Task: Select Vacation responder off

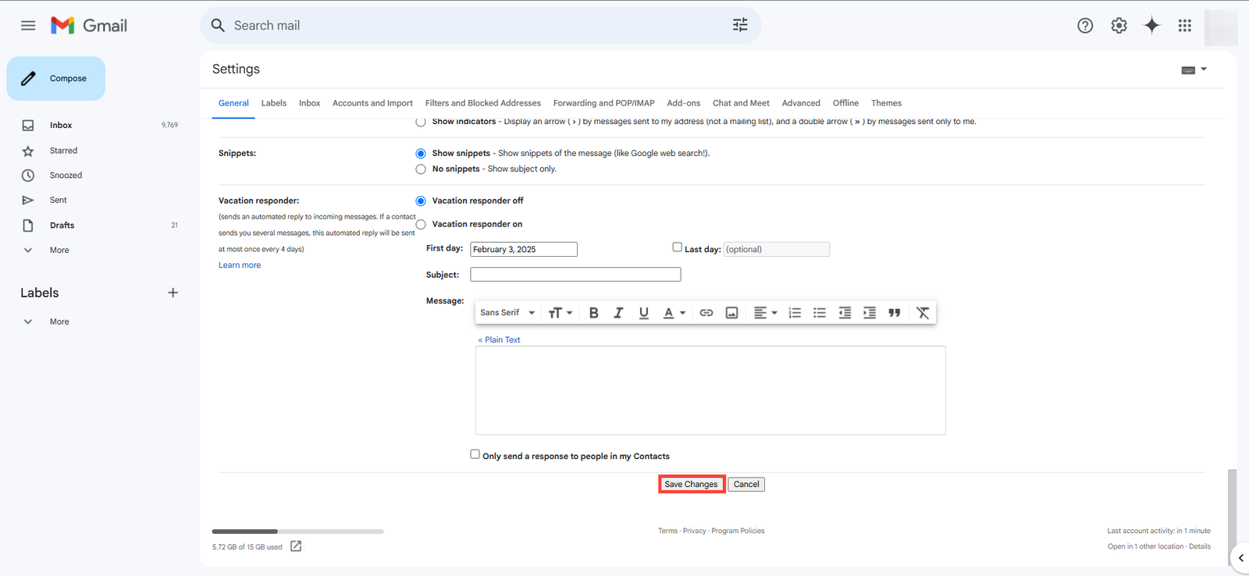Action: coord(421,201)
